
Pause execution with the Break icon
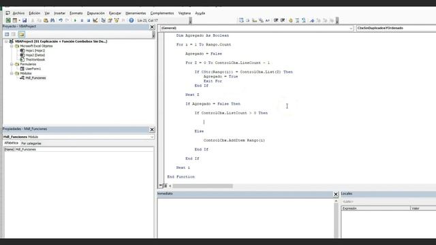[x=82, y=20]
